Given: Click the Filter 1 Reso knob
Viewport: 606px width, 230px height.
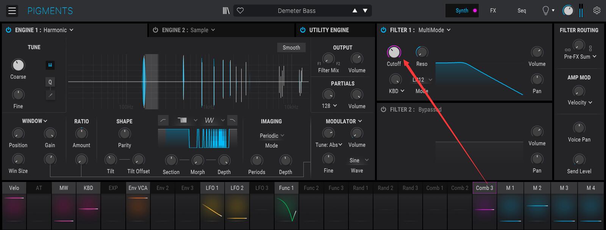Looking at the screenshot, I should point(422,52).
